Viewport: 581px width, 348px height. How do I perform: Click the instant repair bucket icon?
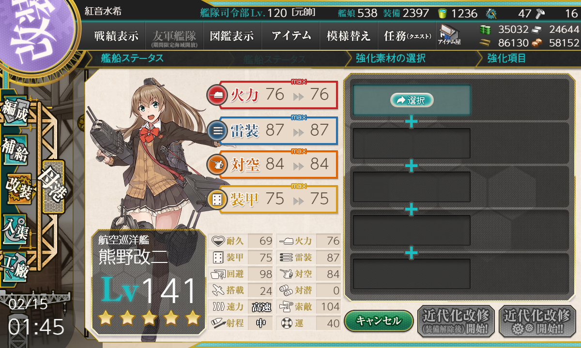coord(442,13)
